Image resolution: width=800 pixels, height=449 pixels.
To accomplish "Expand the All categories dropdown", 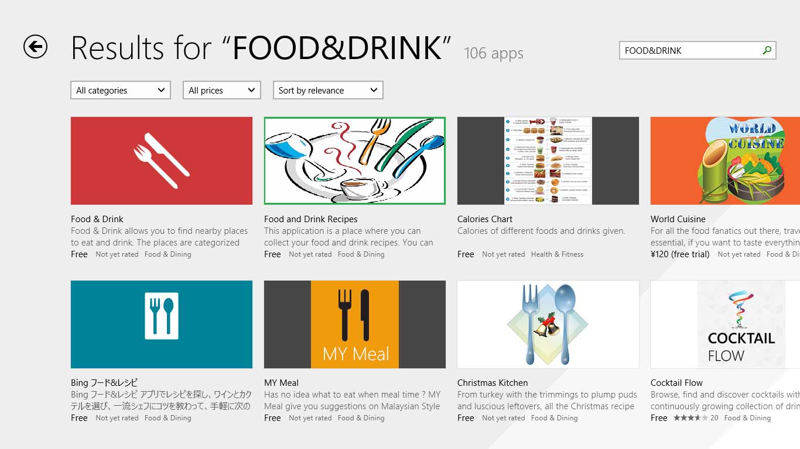I will coord(121,91).
